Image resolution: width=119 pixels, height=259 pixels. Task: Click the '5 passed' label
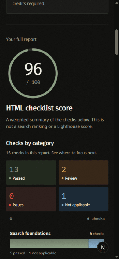(18, 253)
